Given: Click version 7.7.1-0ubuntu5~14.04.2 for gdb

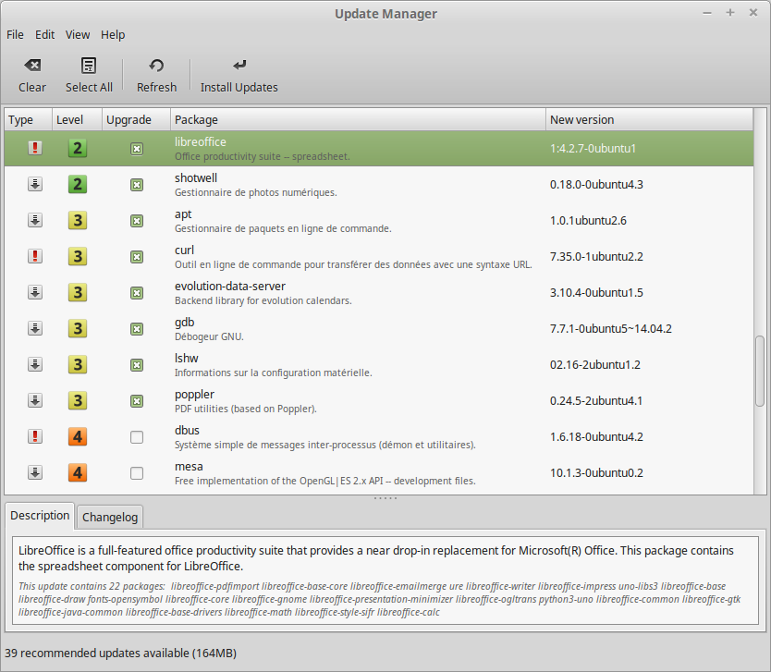Looking at the screenshot, I should click(x=611, y=329).
